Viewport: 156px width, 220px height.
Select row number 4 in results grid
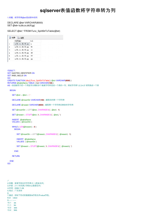(9, 53)
